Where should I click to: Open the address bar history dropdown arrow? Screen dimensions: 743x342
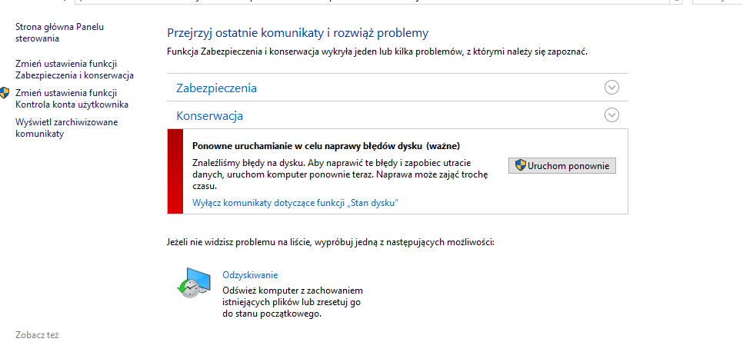tap(675, 2)
